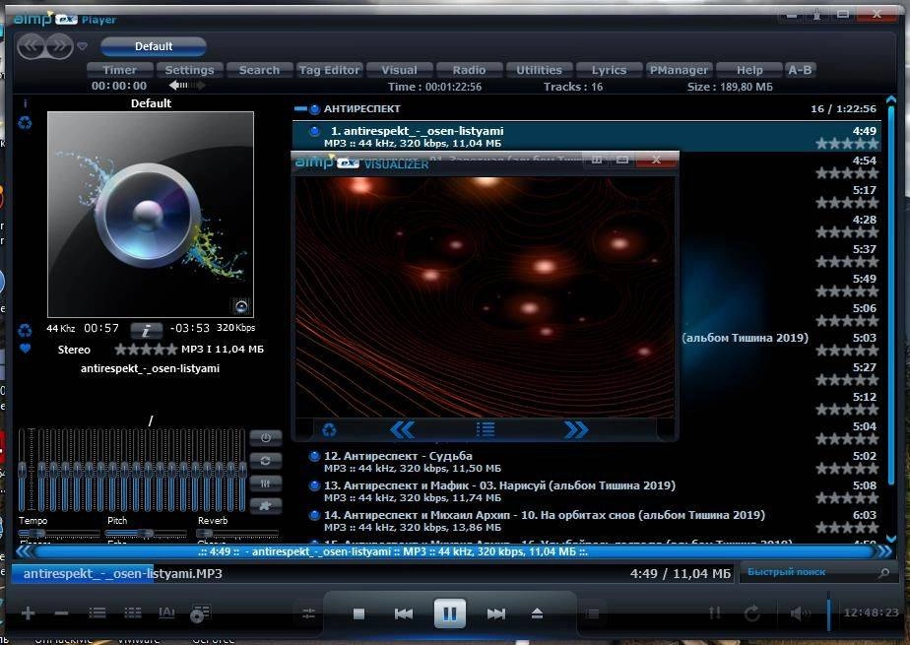910x645 pixels.
Task: Click the eject/open file button
Action: pyautogui.click(x=537, y=613)
